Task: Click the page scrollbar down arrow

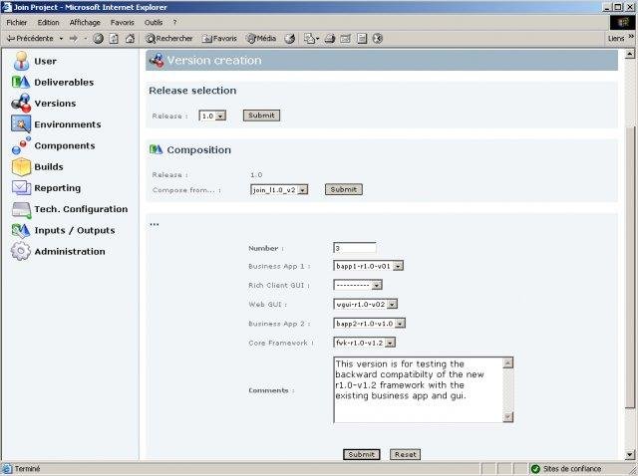Action: 630,455
